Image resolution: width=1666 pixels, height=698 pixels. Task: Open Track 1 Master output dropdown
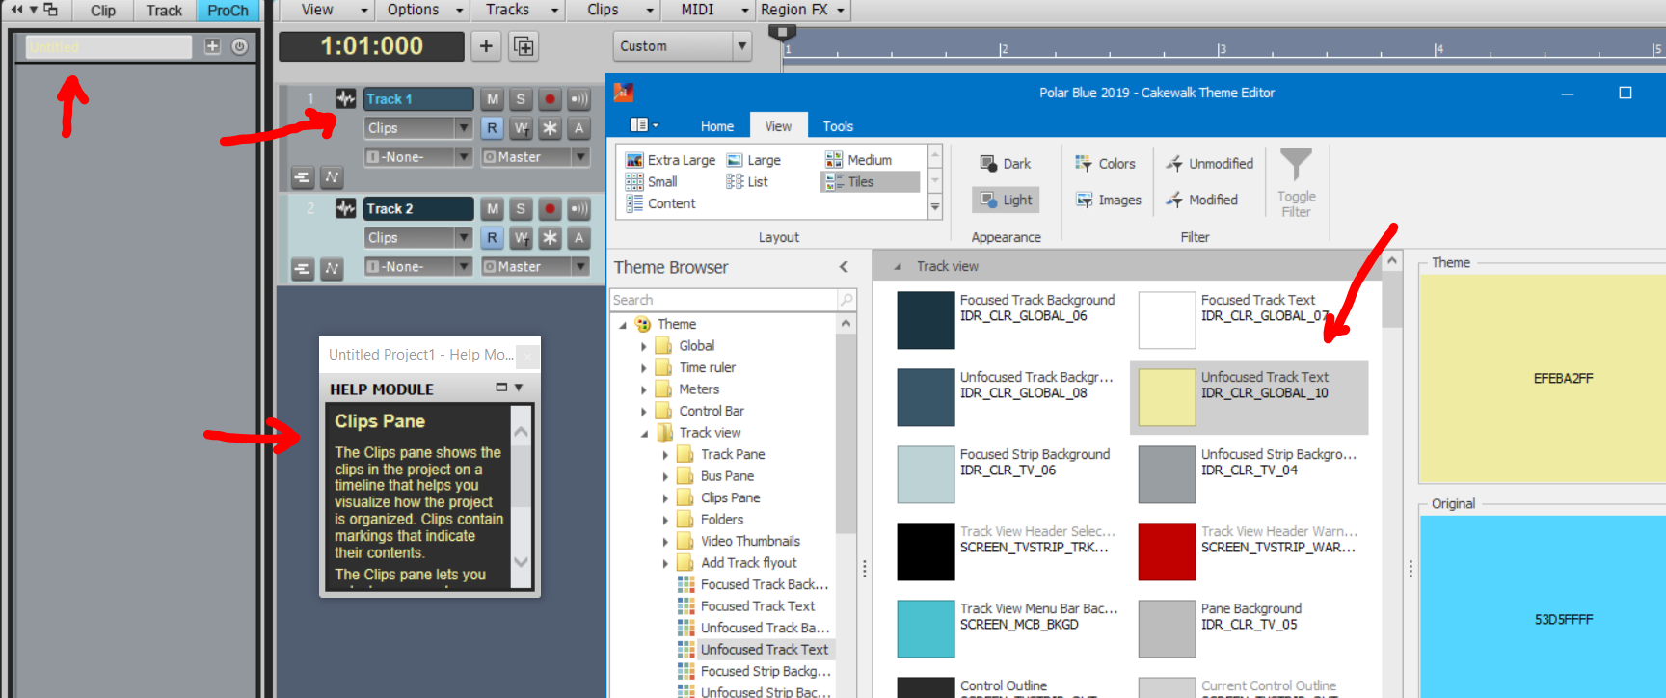point(534,157)
